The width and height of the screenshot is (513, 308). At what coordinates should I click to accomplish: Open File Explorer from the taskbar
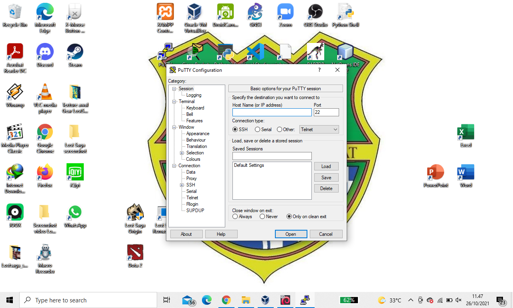(246, 300)
